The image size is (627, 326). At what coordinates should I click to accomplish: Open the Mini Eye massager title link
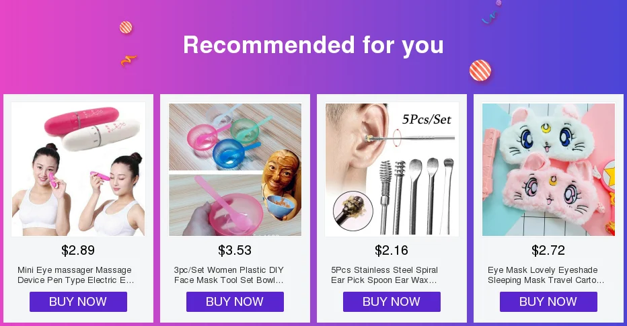point(75,275)
